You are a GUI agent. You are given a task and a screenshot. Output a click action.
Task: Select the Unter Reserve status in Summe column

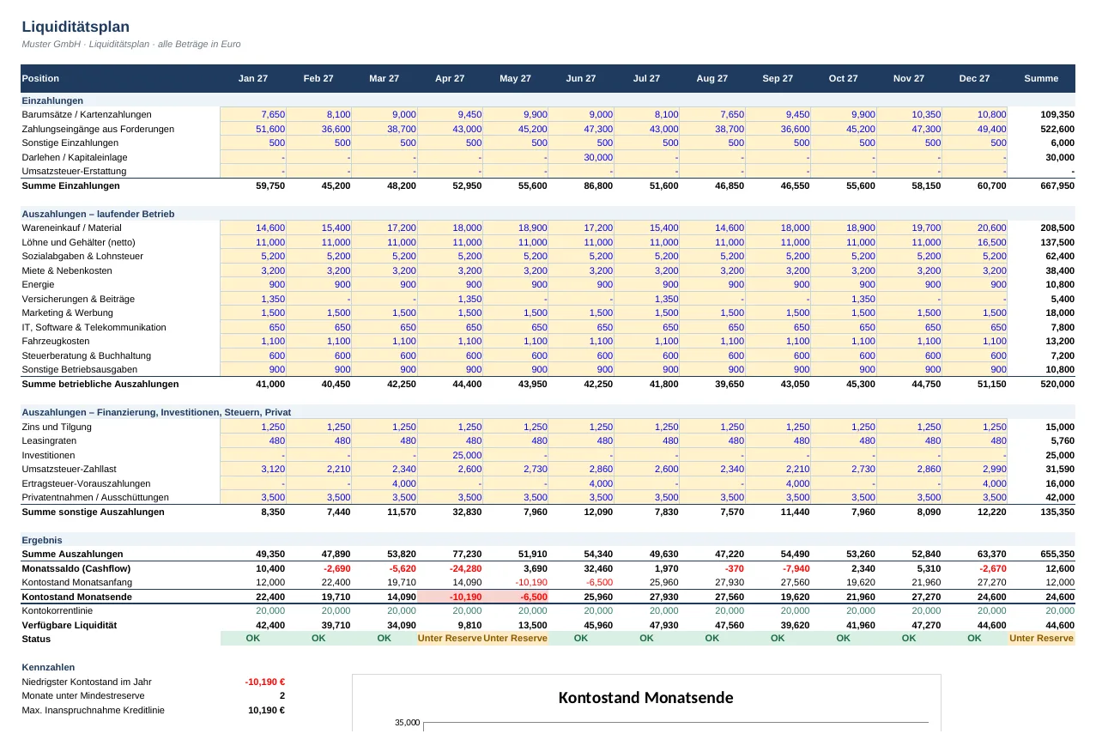[x=1041, y=639]
